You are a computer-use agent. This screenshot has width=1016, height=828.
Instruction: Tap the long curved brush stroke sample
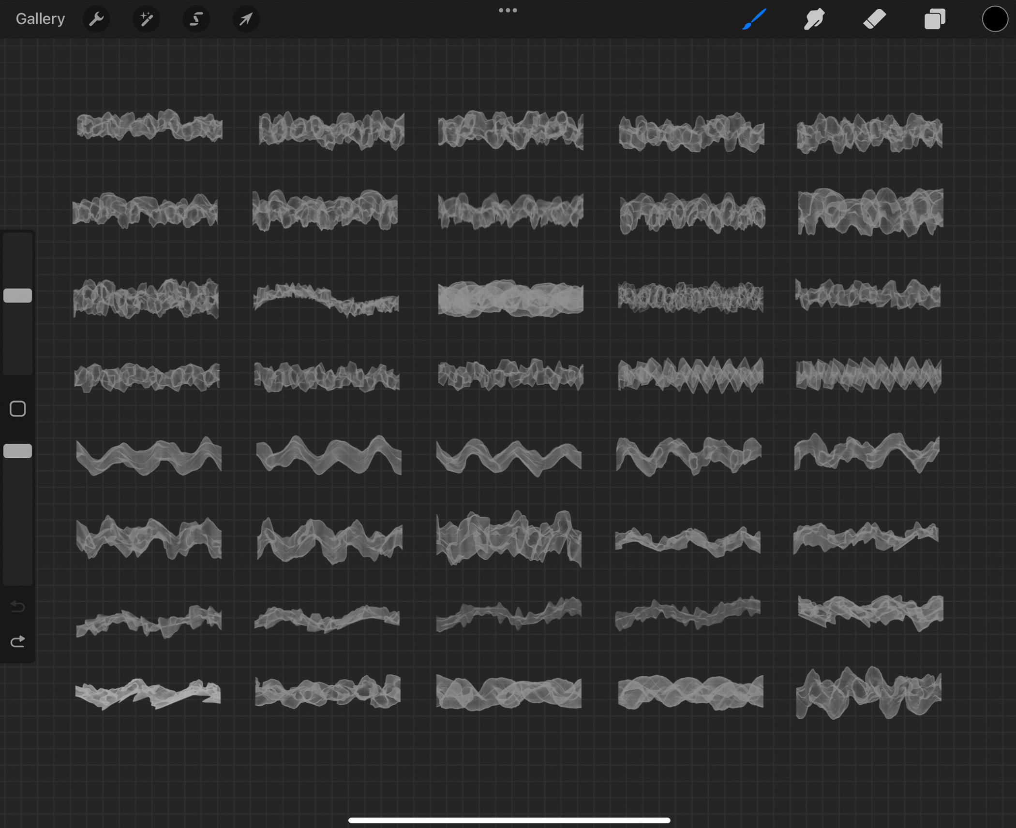click(328, 297)
